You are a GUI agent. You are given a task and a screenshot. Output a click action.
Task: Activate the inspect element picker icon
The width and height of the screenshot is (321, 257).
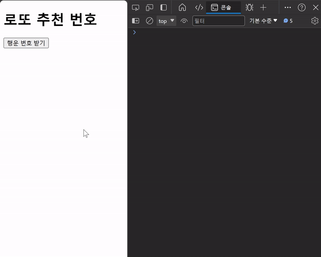pyautogui.click(x=136, y=8)
